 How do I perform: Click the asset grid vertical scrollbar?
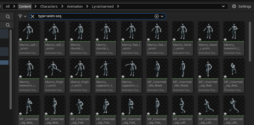(x=250, y=41)
